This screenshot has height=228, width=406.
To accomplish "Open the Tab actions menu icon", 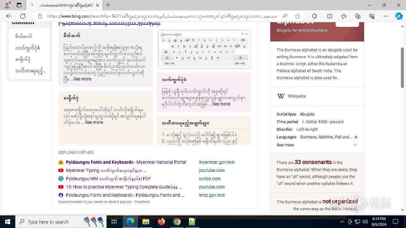I will [19, 5].
